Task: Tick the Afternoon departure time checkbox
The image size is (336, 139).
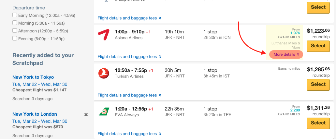Action: 15,31
